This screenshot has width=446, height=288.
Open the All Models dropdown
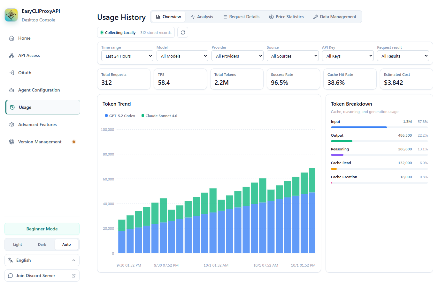click(182, 56)
